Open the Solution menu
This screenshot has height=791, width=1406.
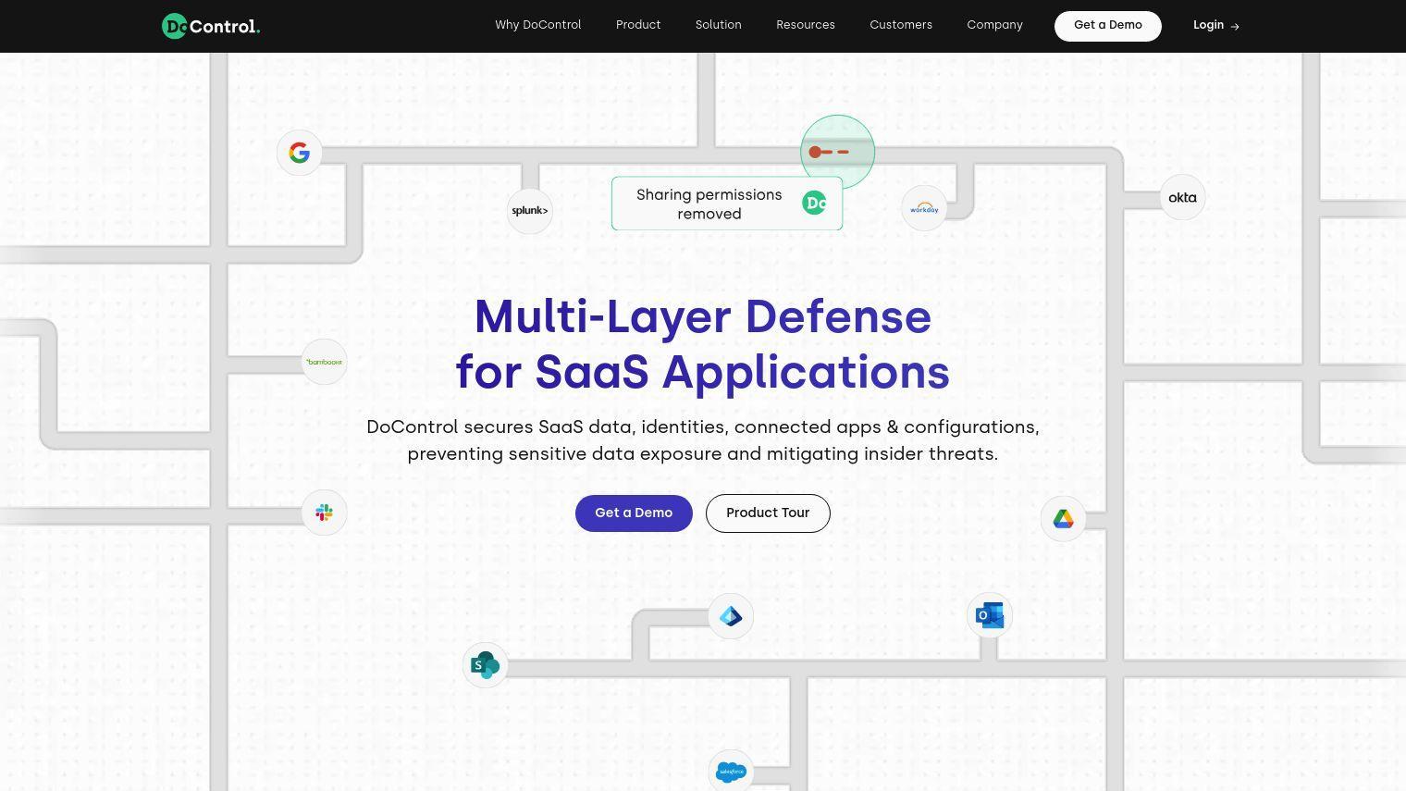coord(719,25)
